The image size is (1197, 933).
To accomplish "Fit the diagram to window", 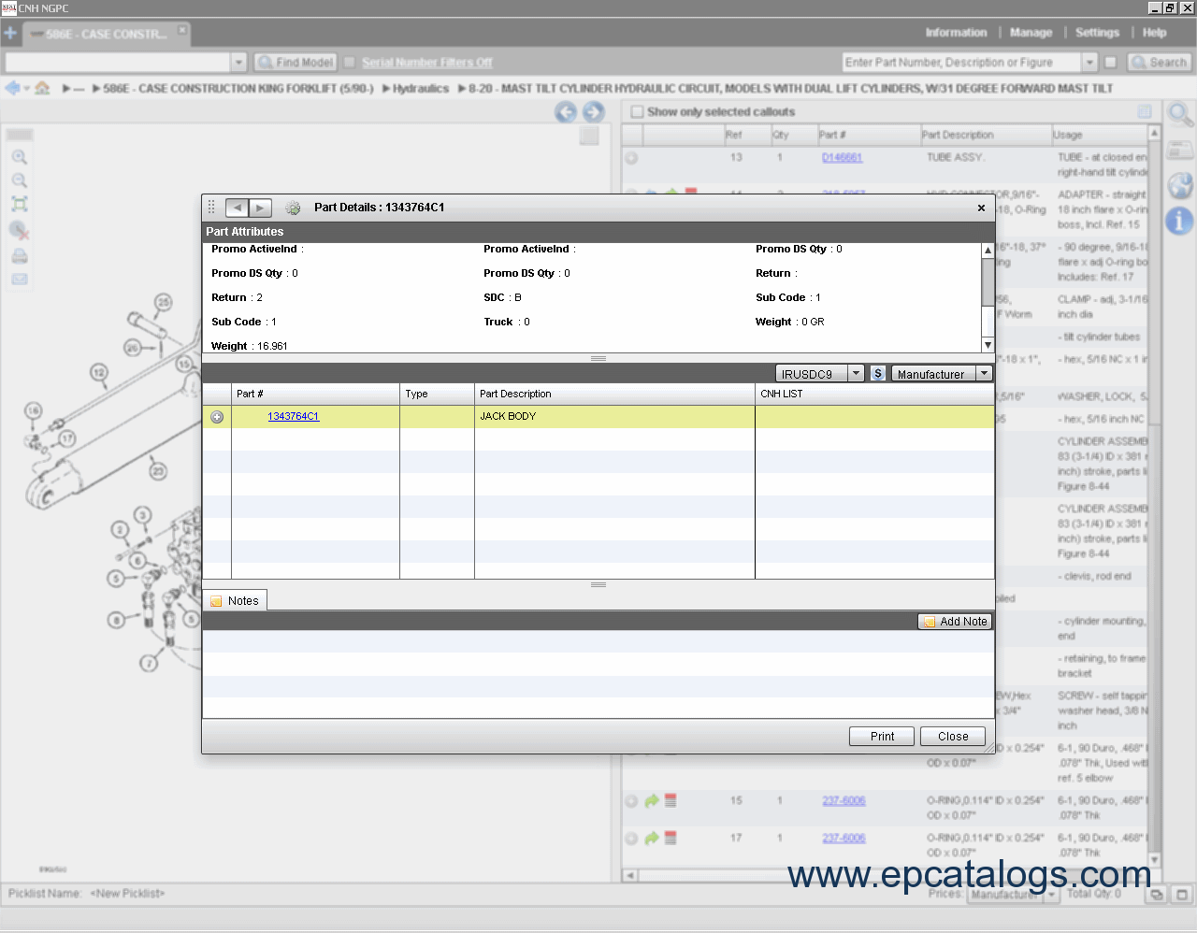I will click(x=19, y=204).
